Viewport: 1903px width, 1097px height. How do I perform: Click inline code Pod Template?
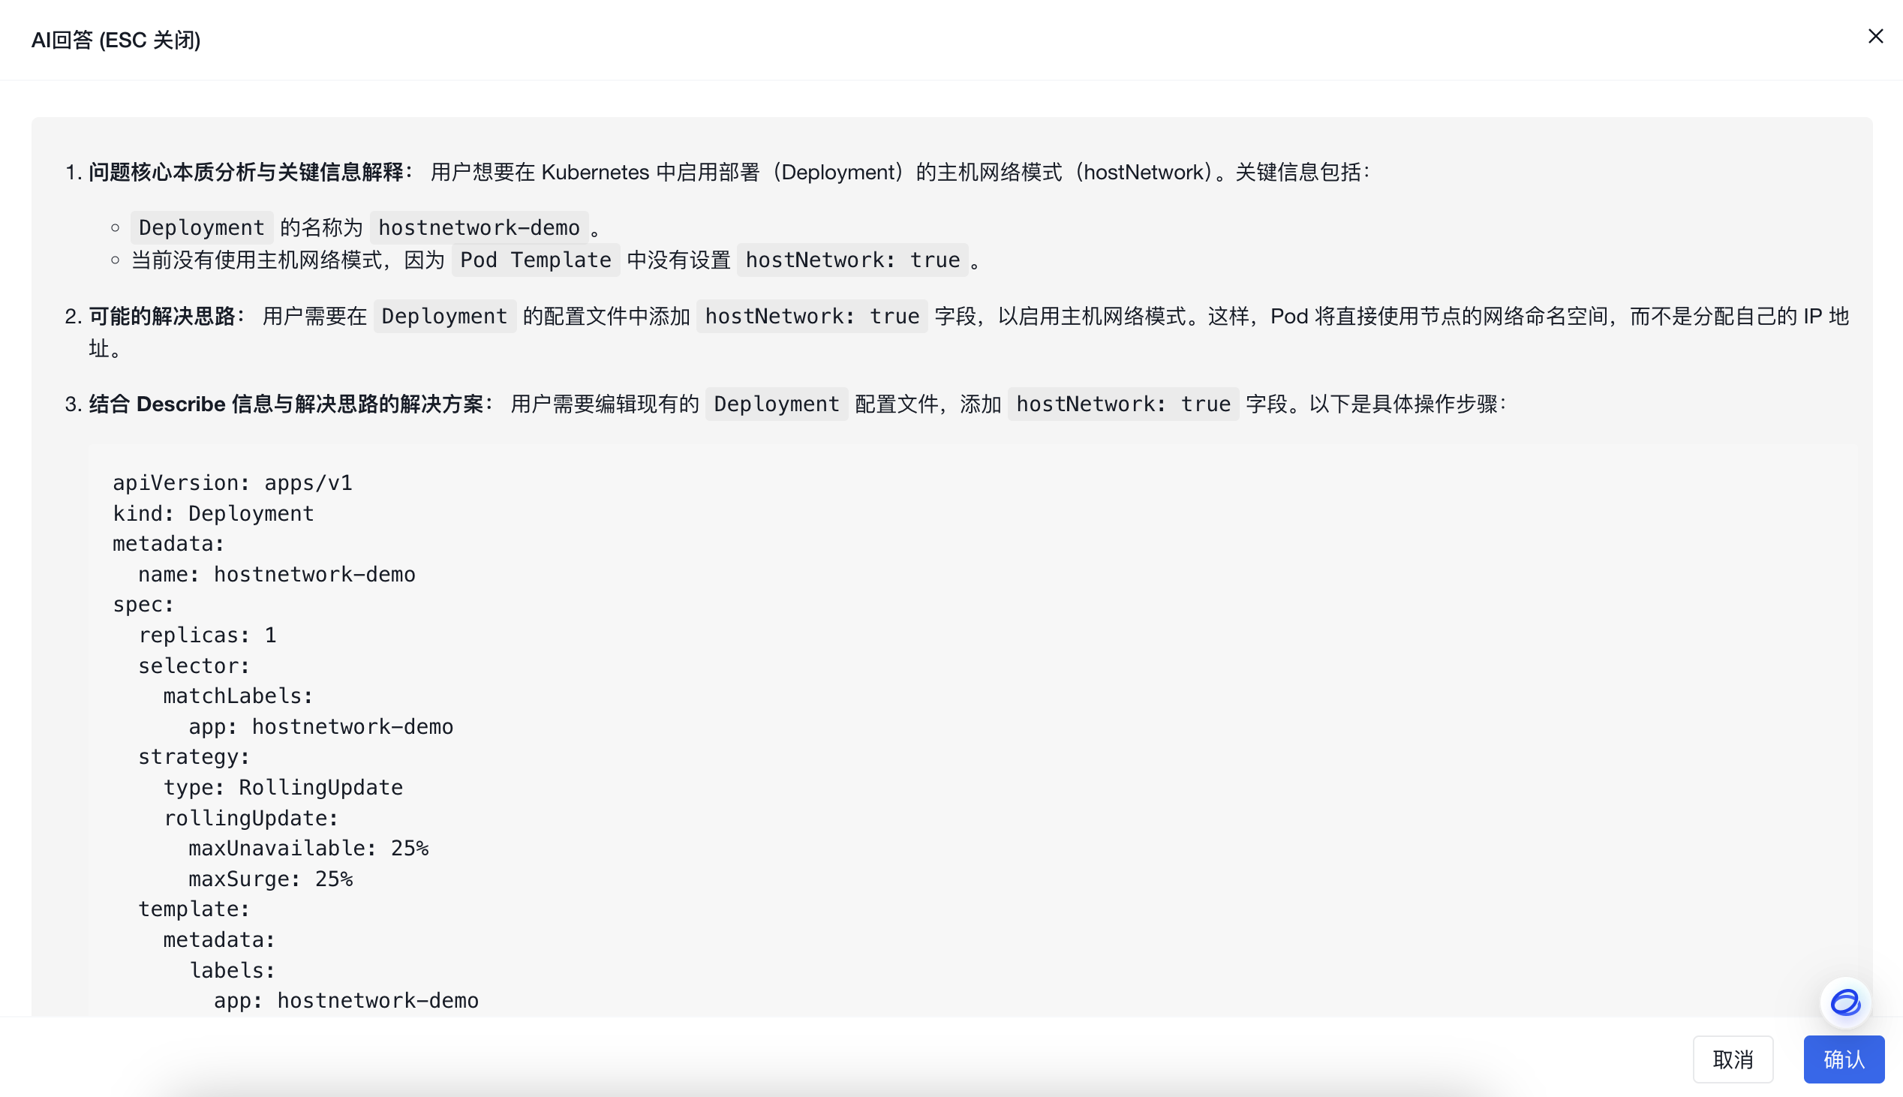pyautogui.click(x=536, y=260)
